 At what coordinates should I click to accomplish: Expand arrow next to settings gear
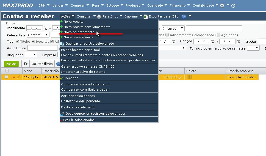click(x=228, y=5)
